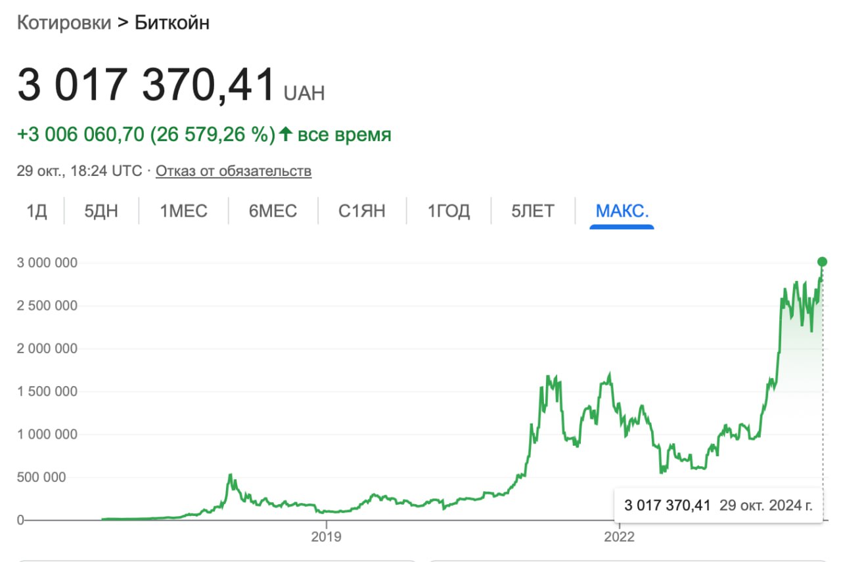Click the active МАКС. tab
The image size is (841, 562).
(x=622, y=211)
